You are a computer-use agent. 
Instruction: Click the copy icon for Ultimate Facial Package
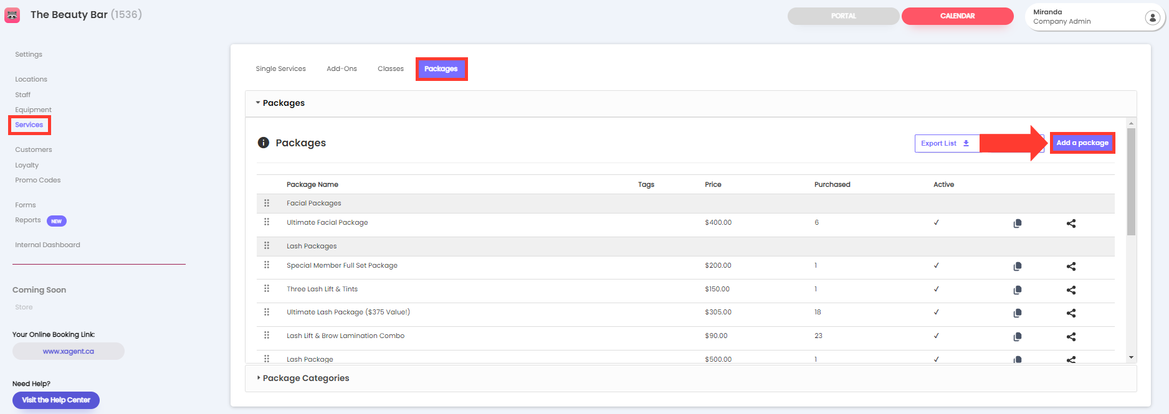[x=1017, y=223]
